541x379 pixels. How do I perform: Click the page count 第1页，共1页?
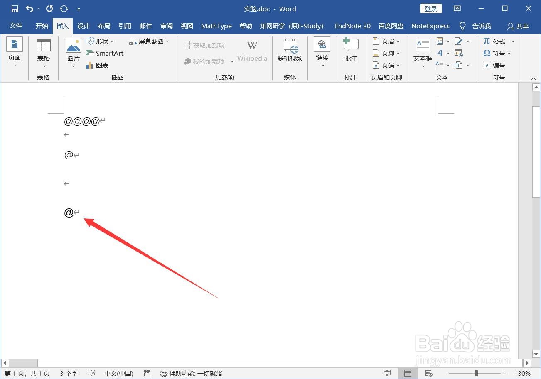[x=27, y=373]
